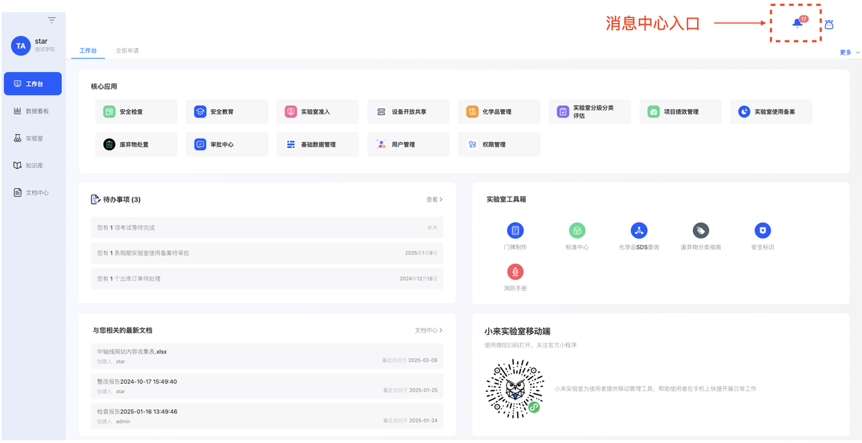Open 知识库 in the sidebar

32,165
